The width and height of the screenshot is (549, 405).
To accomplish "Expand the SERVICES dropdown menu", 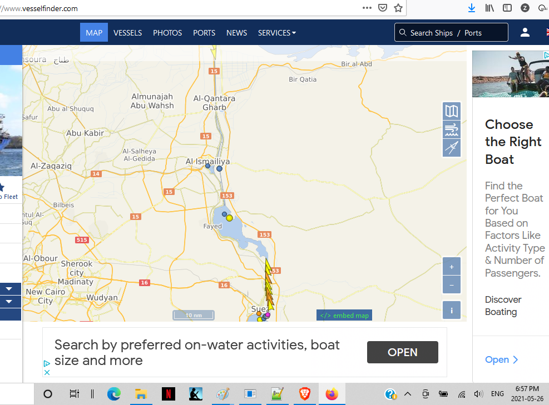I will [x=277, y=33].
